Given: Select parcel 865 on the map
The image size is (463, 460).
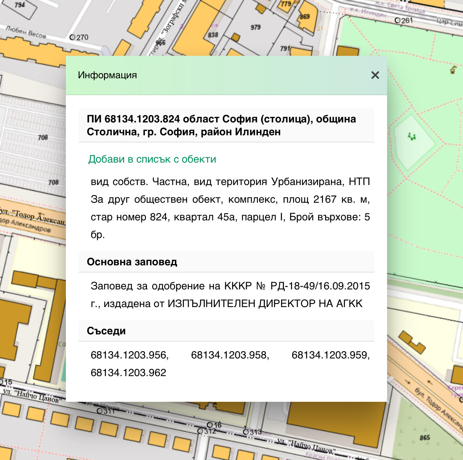Looking at the screenshot, I should [x=425, y=438].
